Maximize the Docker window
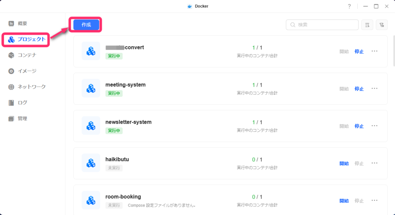This screenshot has height=215, width=395. click(x=376, y=6)
